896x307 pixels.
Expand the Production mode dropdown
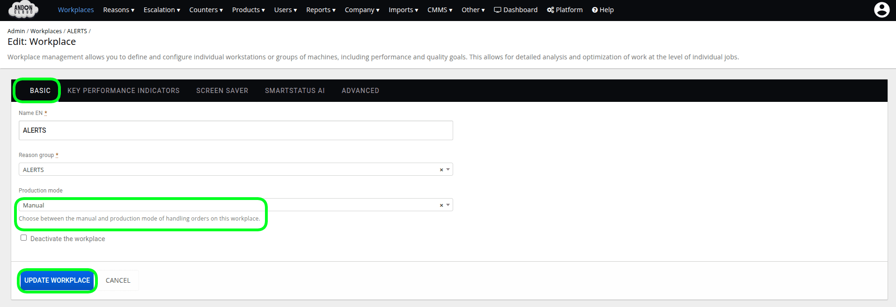pos(448,205)
